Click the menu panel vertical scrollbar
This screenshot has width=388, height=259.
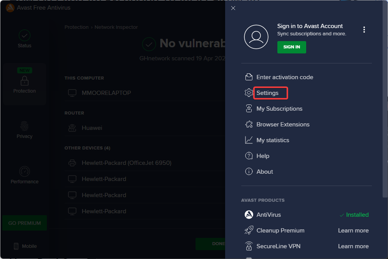pyautogui.click(x=385, y=99)
